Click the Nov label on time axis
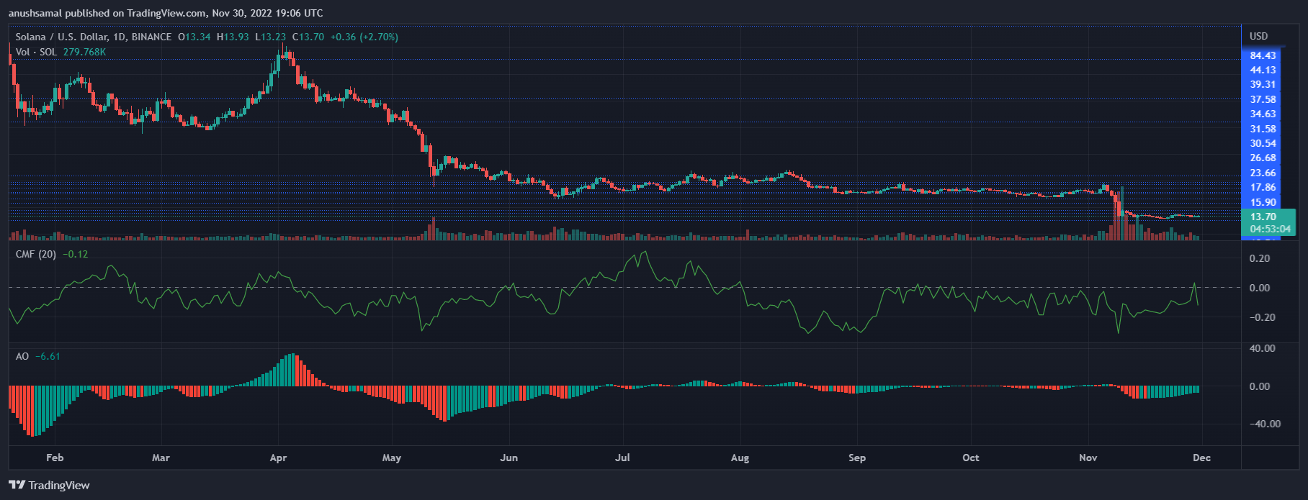The image size is (1308, 500). click(x=1088, y=458)
